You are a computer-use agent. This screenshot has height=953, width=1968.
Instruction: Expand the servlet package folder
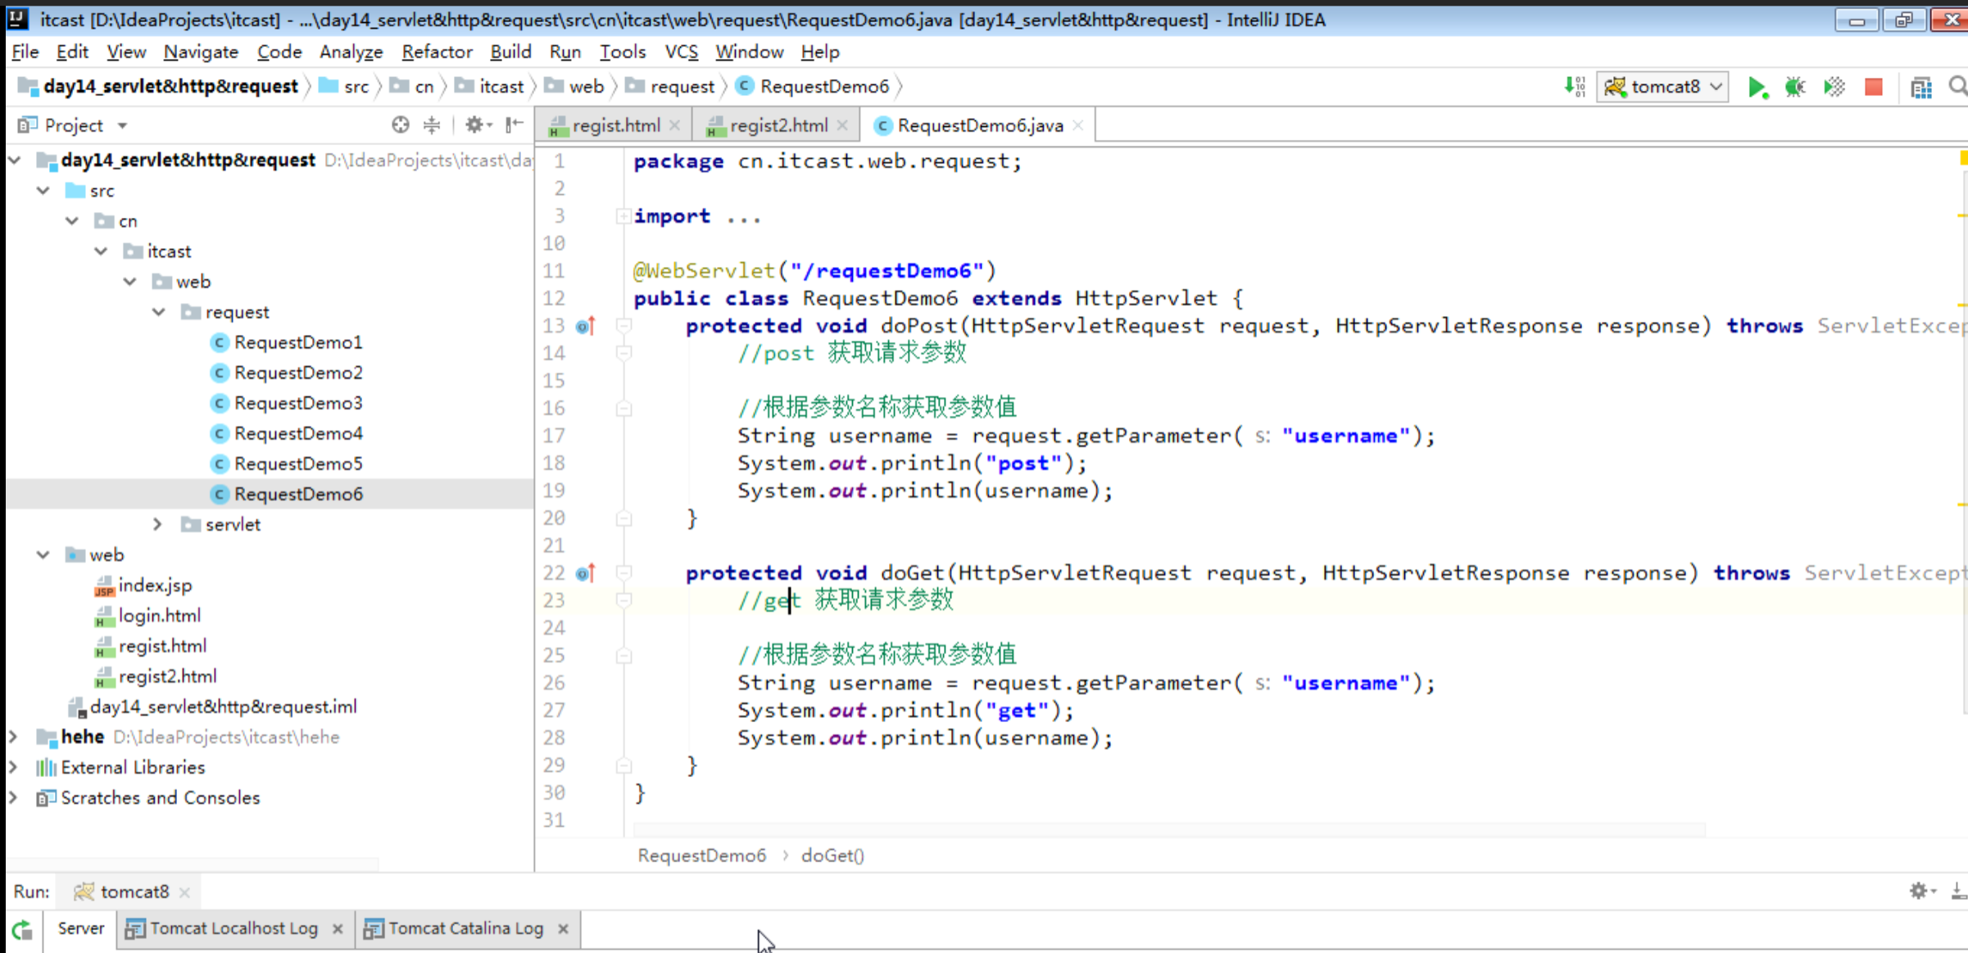[x=158, y=524]
